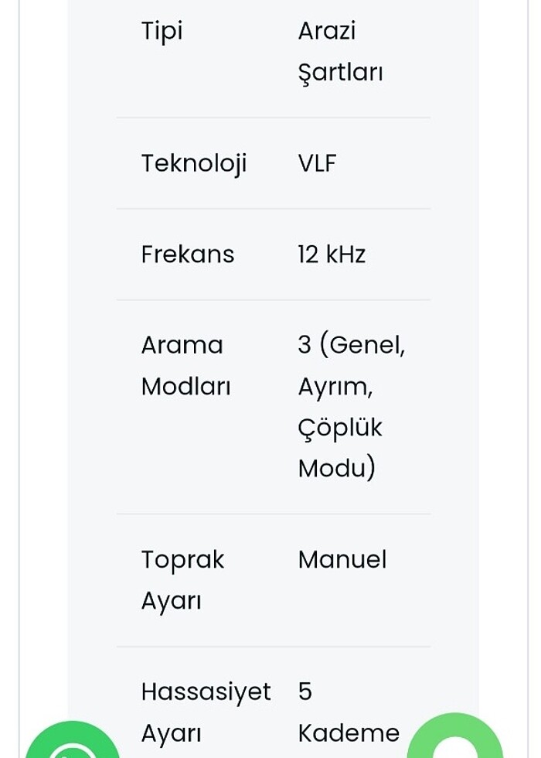The image size is (541, 758).
Task: Click the 5 Kademe value
Action: [x=348, y=712]
